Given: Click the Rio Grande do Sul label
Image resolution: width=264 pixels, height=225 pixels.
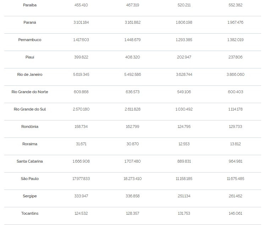Looking at the screenshot, I should (x=30, y=109).
